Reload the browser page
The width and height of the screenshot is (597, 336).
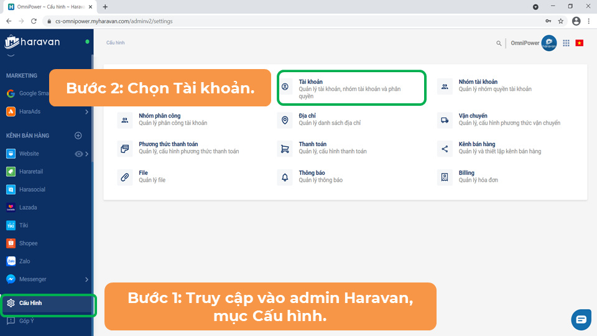click(34, 21)
